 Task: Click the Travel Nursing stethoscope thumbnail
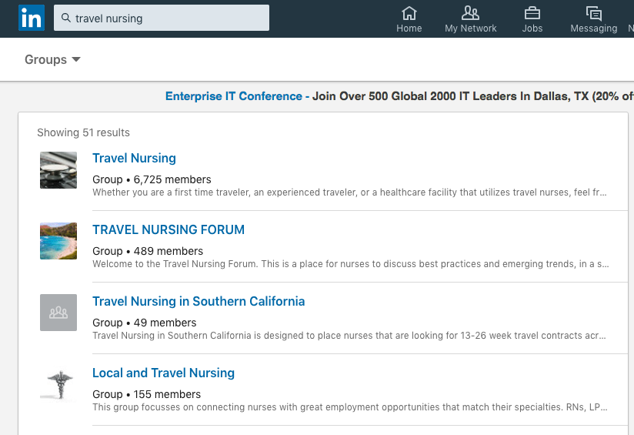pyautogui.click(x=58, y=169)
